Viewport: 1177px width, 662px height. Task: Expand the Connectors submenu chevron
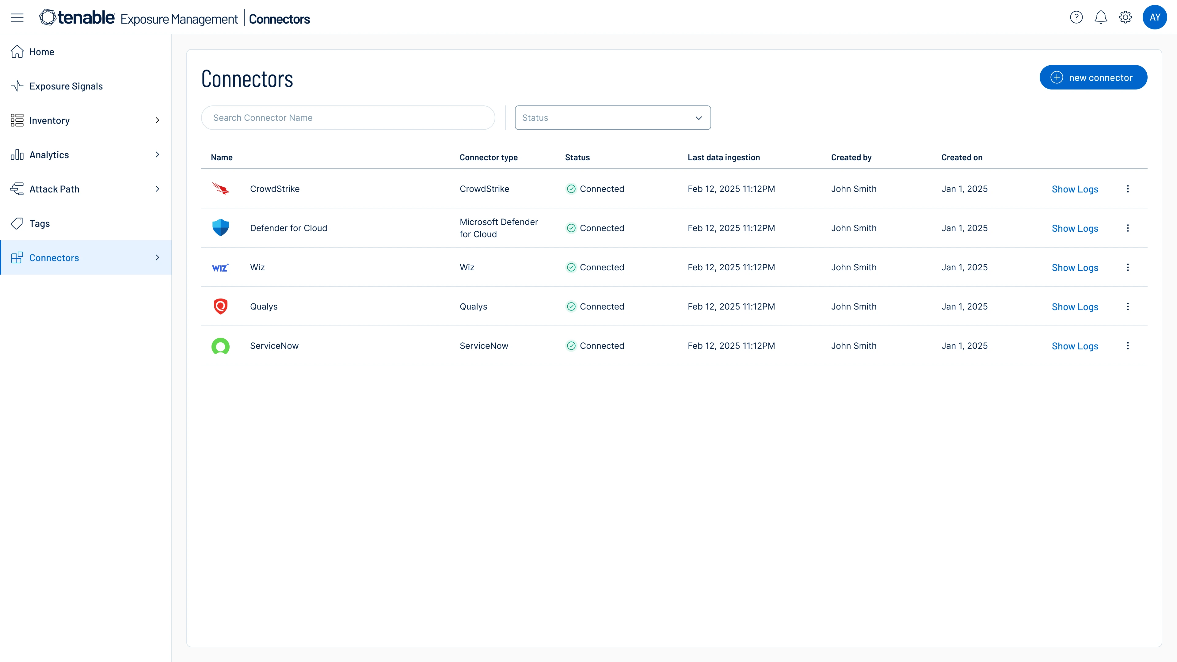[157, 257]
